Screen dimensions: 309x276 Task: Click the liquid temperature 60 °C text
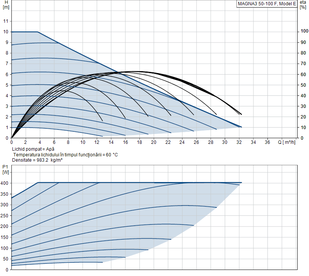(x=65, y=155)
